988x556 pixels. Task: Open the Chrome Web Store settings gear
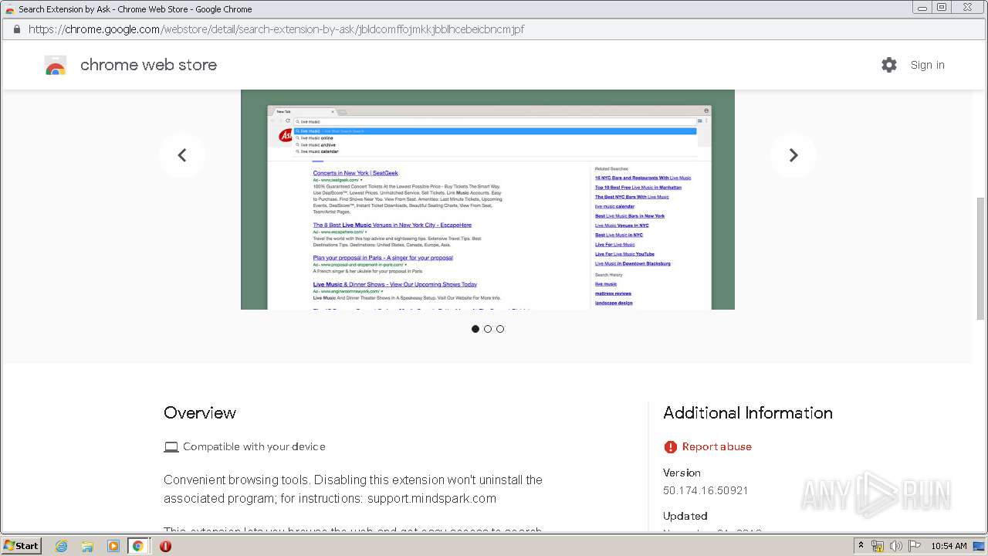[x=889, y=65]
